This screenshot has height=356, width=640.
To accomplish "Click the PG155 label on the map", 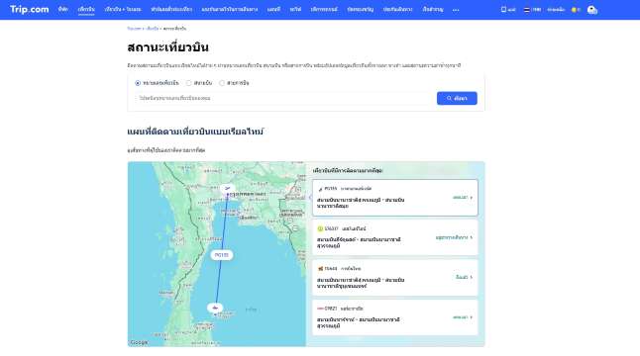I will (x=222, y=255).
